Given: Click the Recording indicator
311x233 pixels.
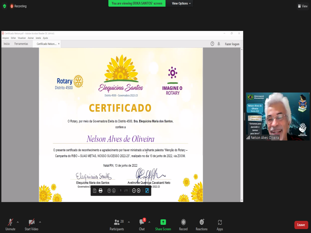Looking at the screenshot, I should pos(18,6).
